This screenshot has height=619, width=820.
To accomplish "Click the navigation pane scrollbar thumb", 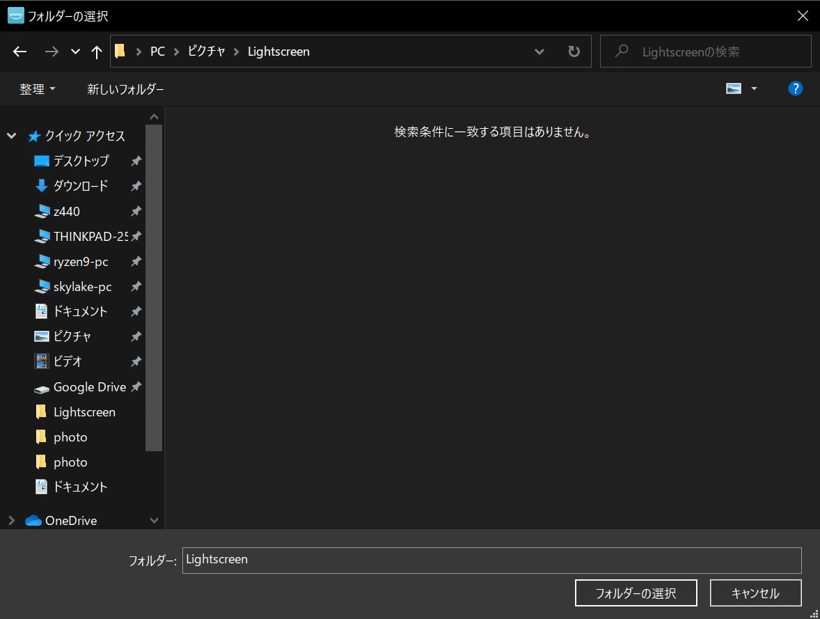I will click(154, 288).
